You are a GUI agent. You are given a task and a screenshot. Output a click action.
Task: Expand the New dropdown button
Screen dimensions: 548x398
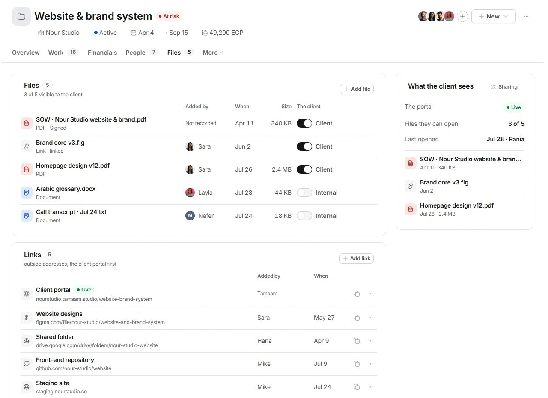click(x=493, y=16)
